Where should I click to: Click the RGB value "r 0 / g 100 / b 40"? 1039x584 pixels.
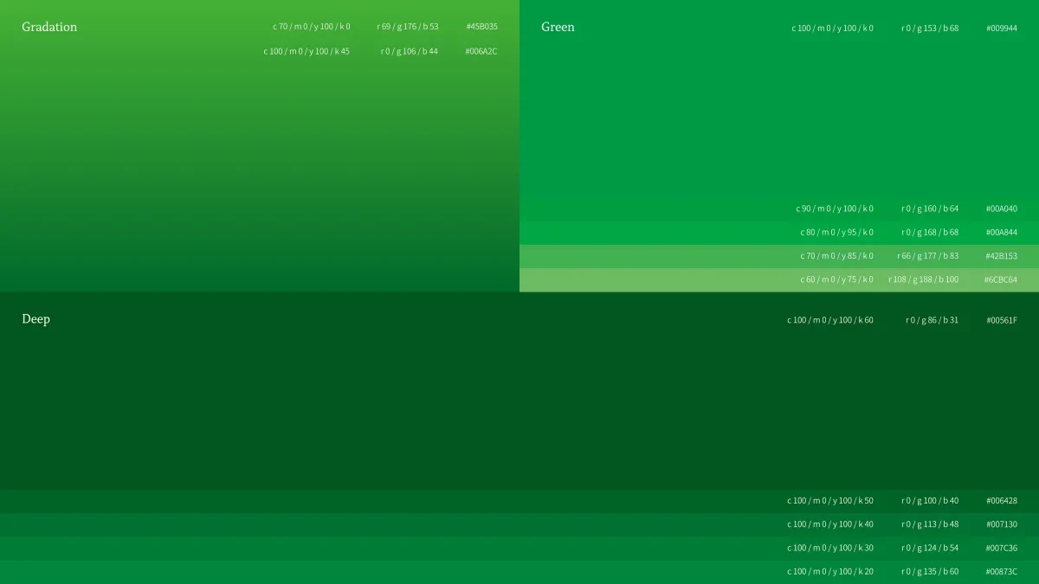pos(930,500)
